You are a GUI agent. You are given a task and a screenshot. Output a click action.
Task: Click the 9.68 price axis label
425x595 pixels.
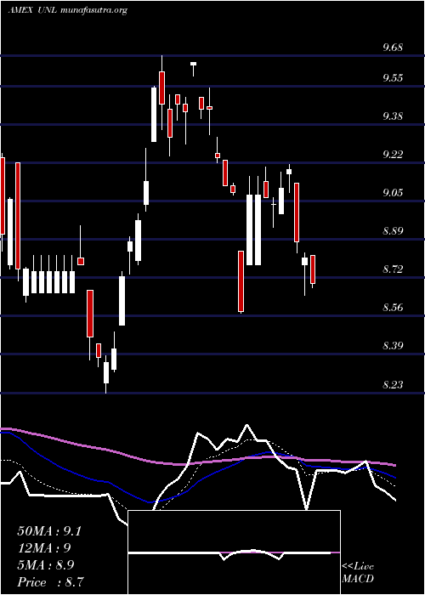393,48
